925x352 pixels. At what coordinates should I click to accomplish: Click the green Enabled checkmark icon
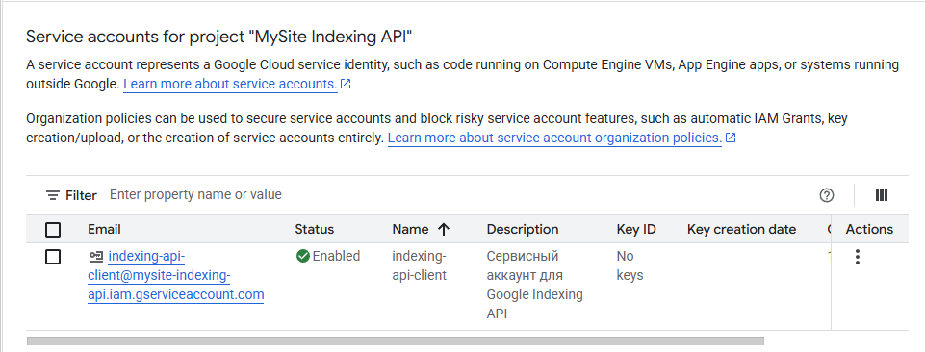pos(303,256)
